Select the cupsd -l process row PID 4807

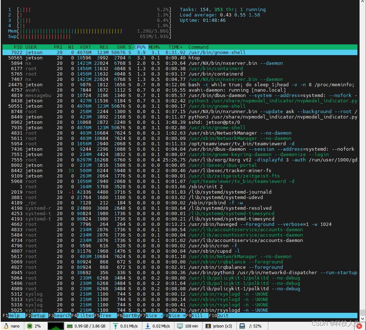(x=180, y=251)
